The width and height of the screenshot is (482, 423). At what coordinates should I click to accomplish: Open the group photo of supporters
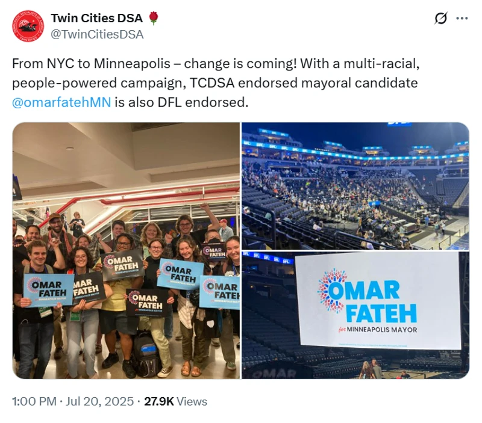coord(126,250)
